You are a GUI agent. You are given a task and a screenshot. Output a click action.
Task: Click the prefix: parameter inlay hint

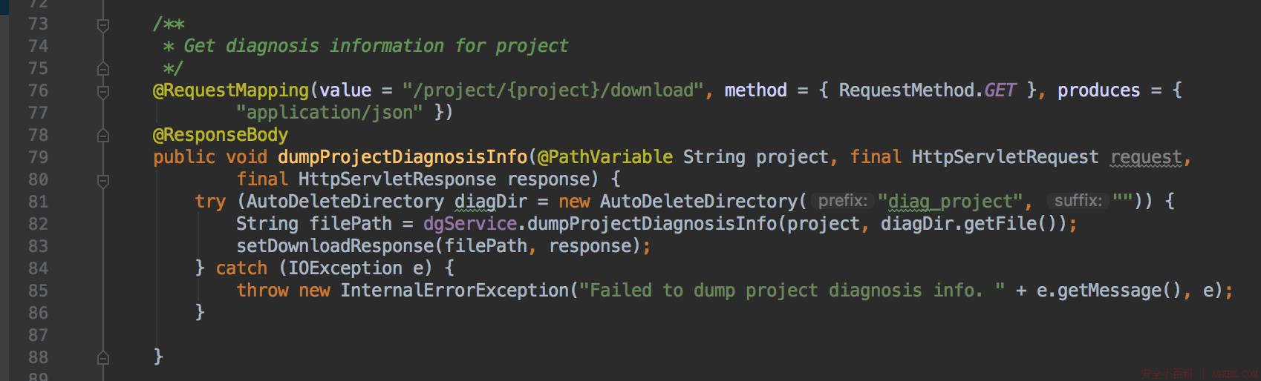tap(842, 201)
